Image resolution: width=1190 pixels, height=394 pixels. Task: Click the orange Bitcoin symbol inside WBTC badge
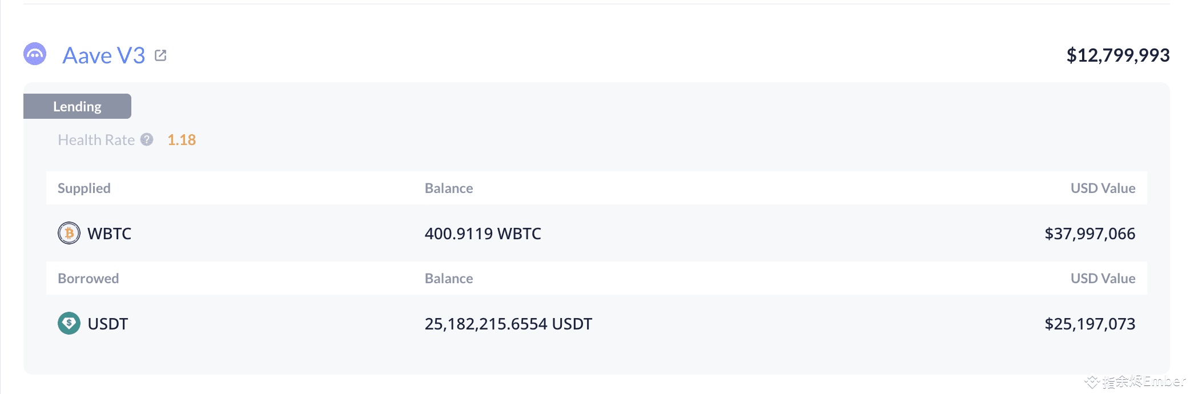point(69,234)
